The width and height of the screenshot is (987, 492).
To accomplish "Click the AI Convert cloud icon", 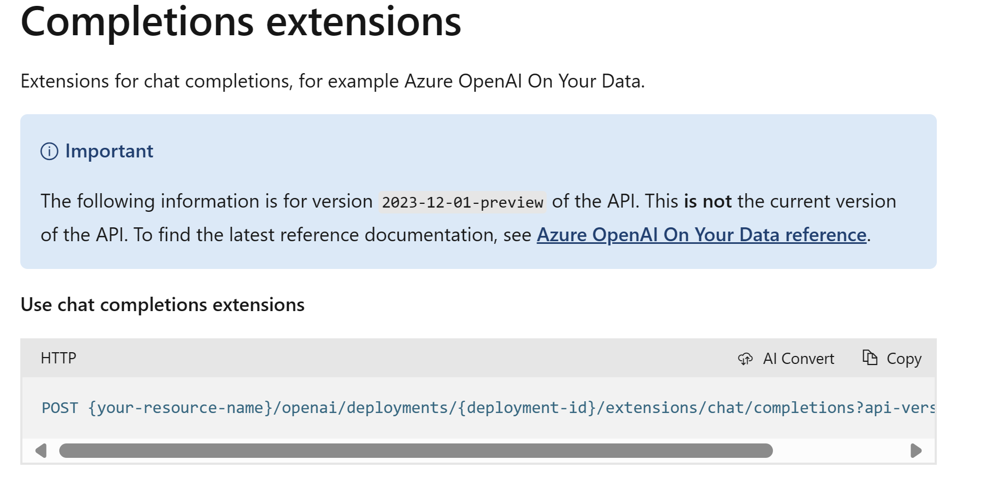I will click(745, 359).
